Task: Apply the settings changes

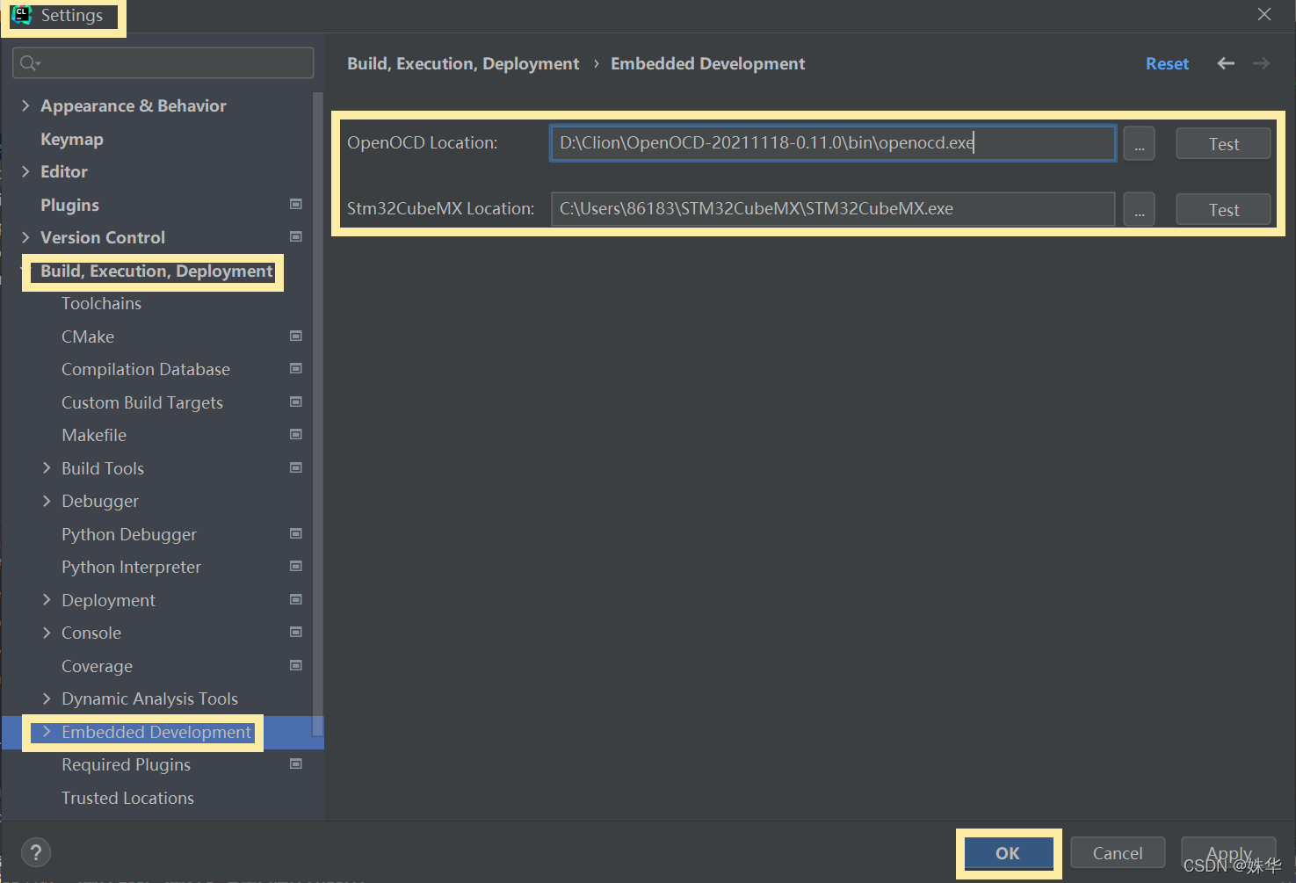Action: point(1228,853)
